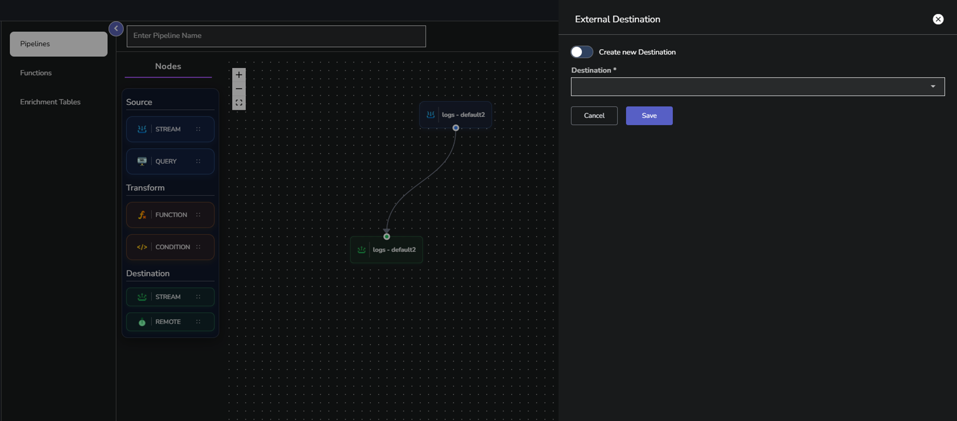This screenshot has height=421, width=957.
Task: Fit the pipeline view to screen
Action: (x=239, y=103)
